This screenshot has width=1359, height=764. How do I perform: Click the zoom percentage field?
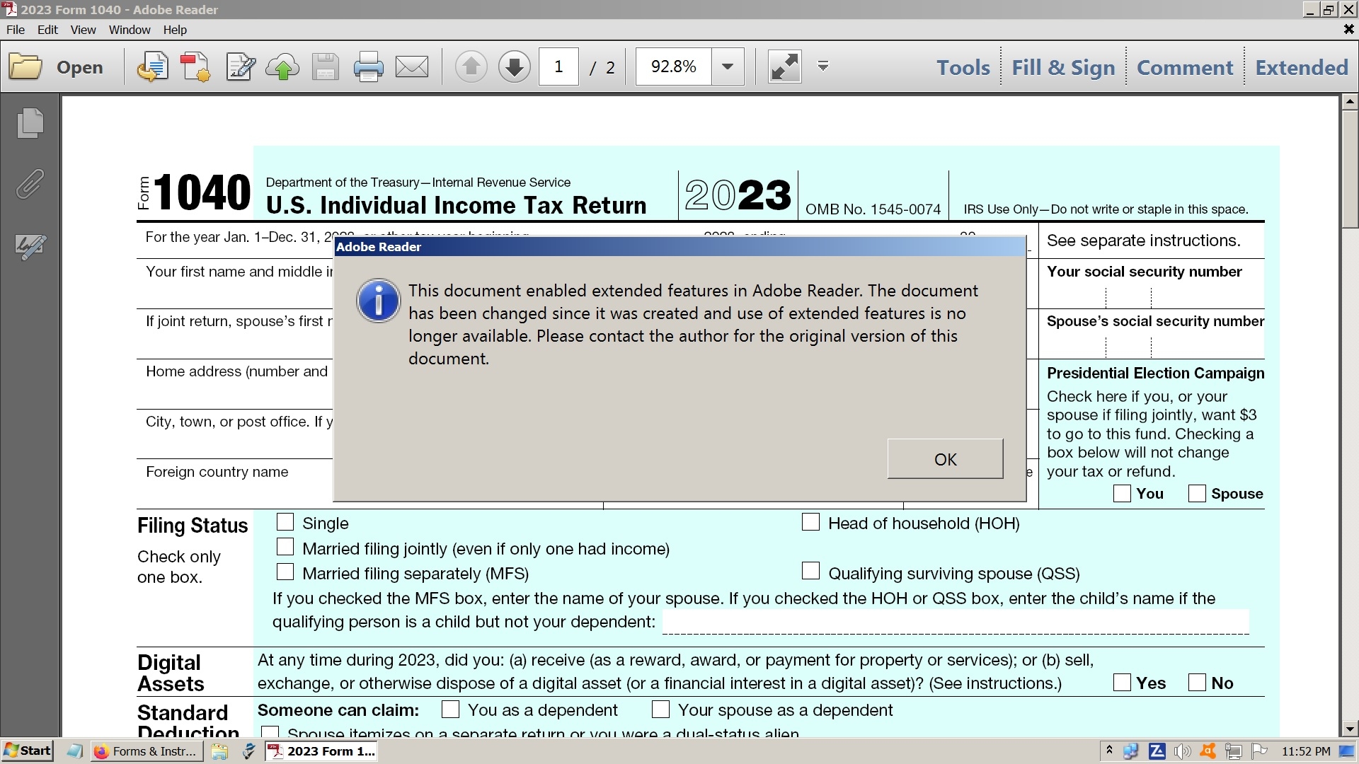point(673,67)
